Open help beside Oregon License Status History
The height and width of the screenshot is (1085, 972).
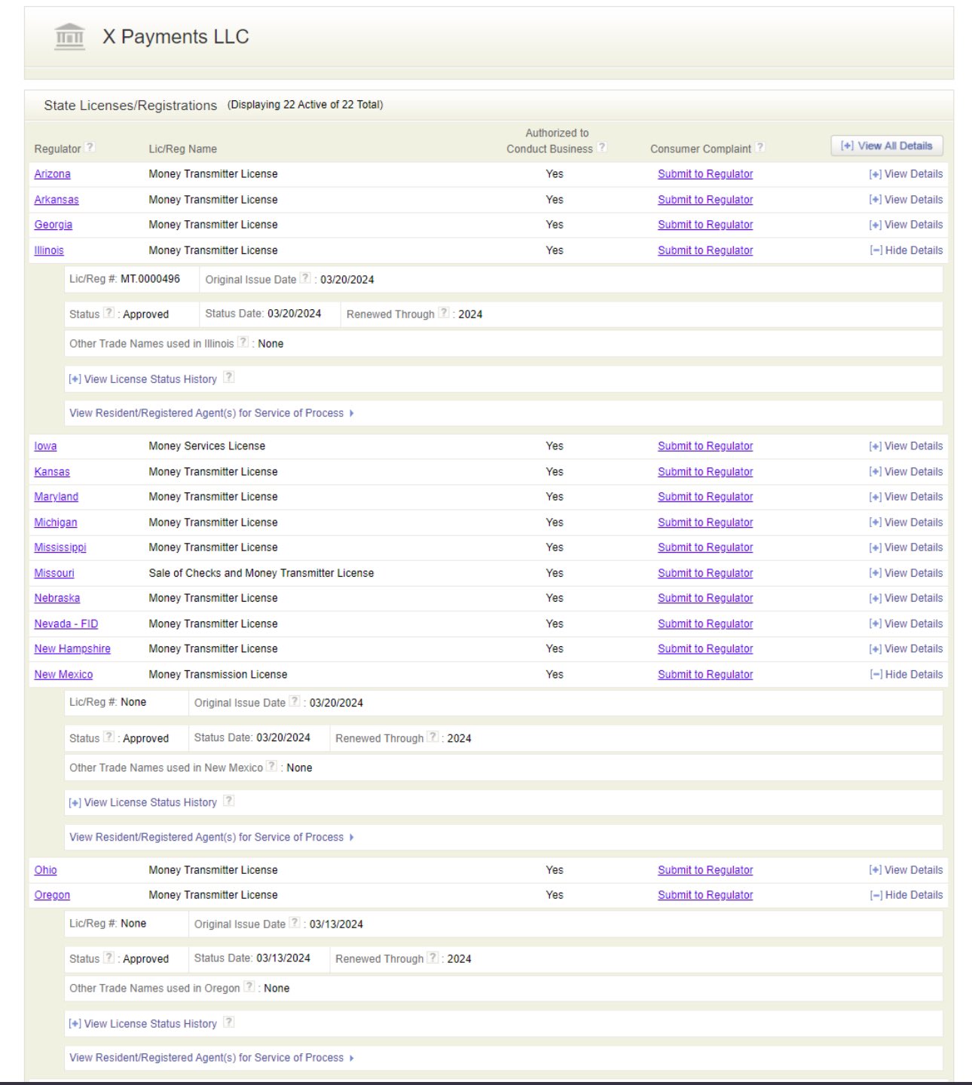228,1022
